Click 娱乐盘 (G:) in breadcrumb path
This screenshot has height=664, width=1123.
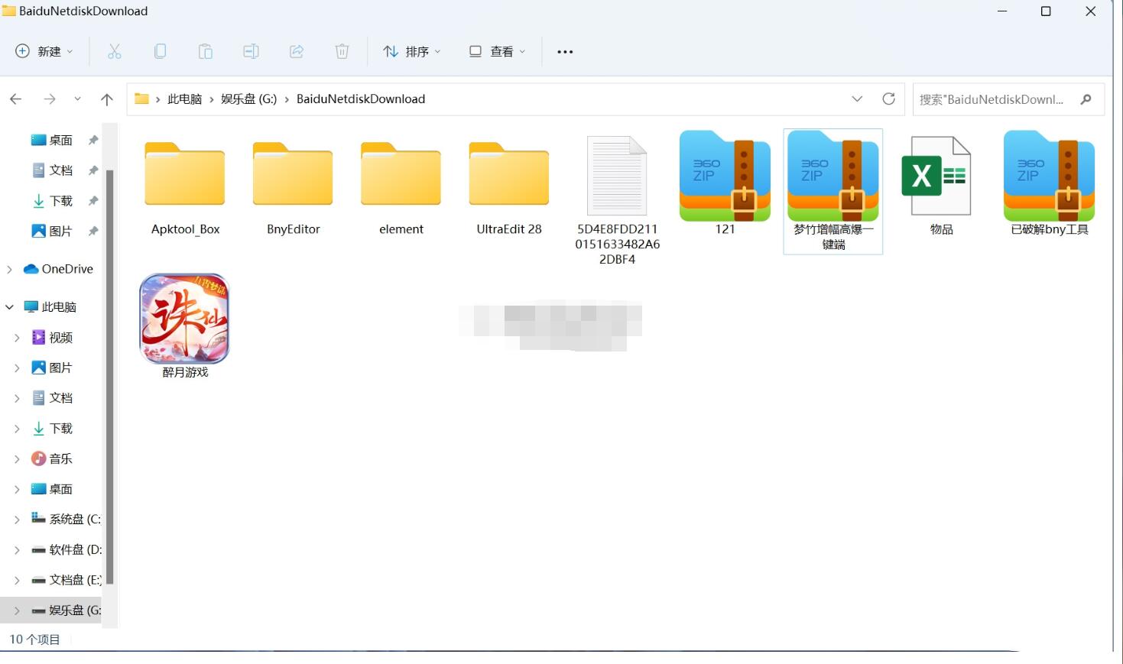coord(248,99)
